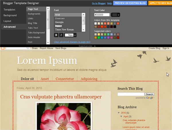The height and width of the screenshot is (130, 172).
Task: Select Times New Roman in font list
Action: (x=68, y=30)
